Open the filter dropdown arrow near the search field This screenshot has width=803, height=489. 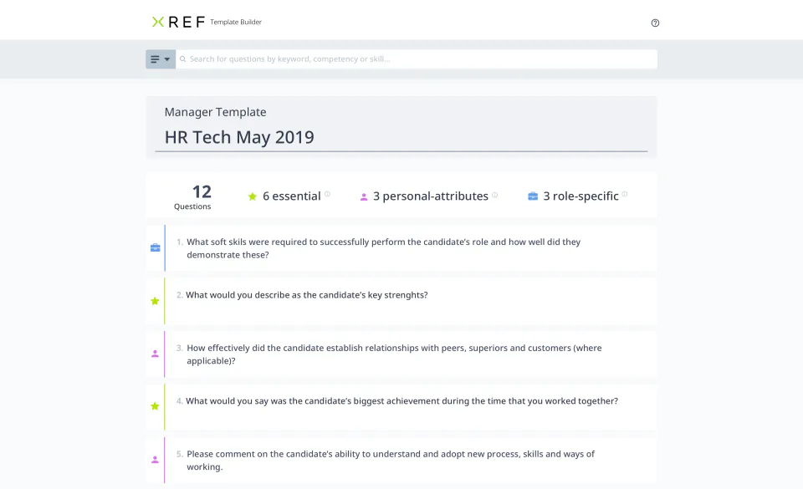(x=166, y=59)
